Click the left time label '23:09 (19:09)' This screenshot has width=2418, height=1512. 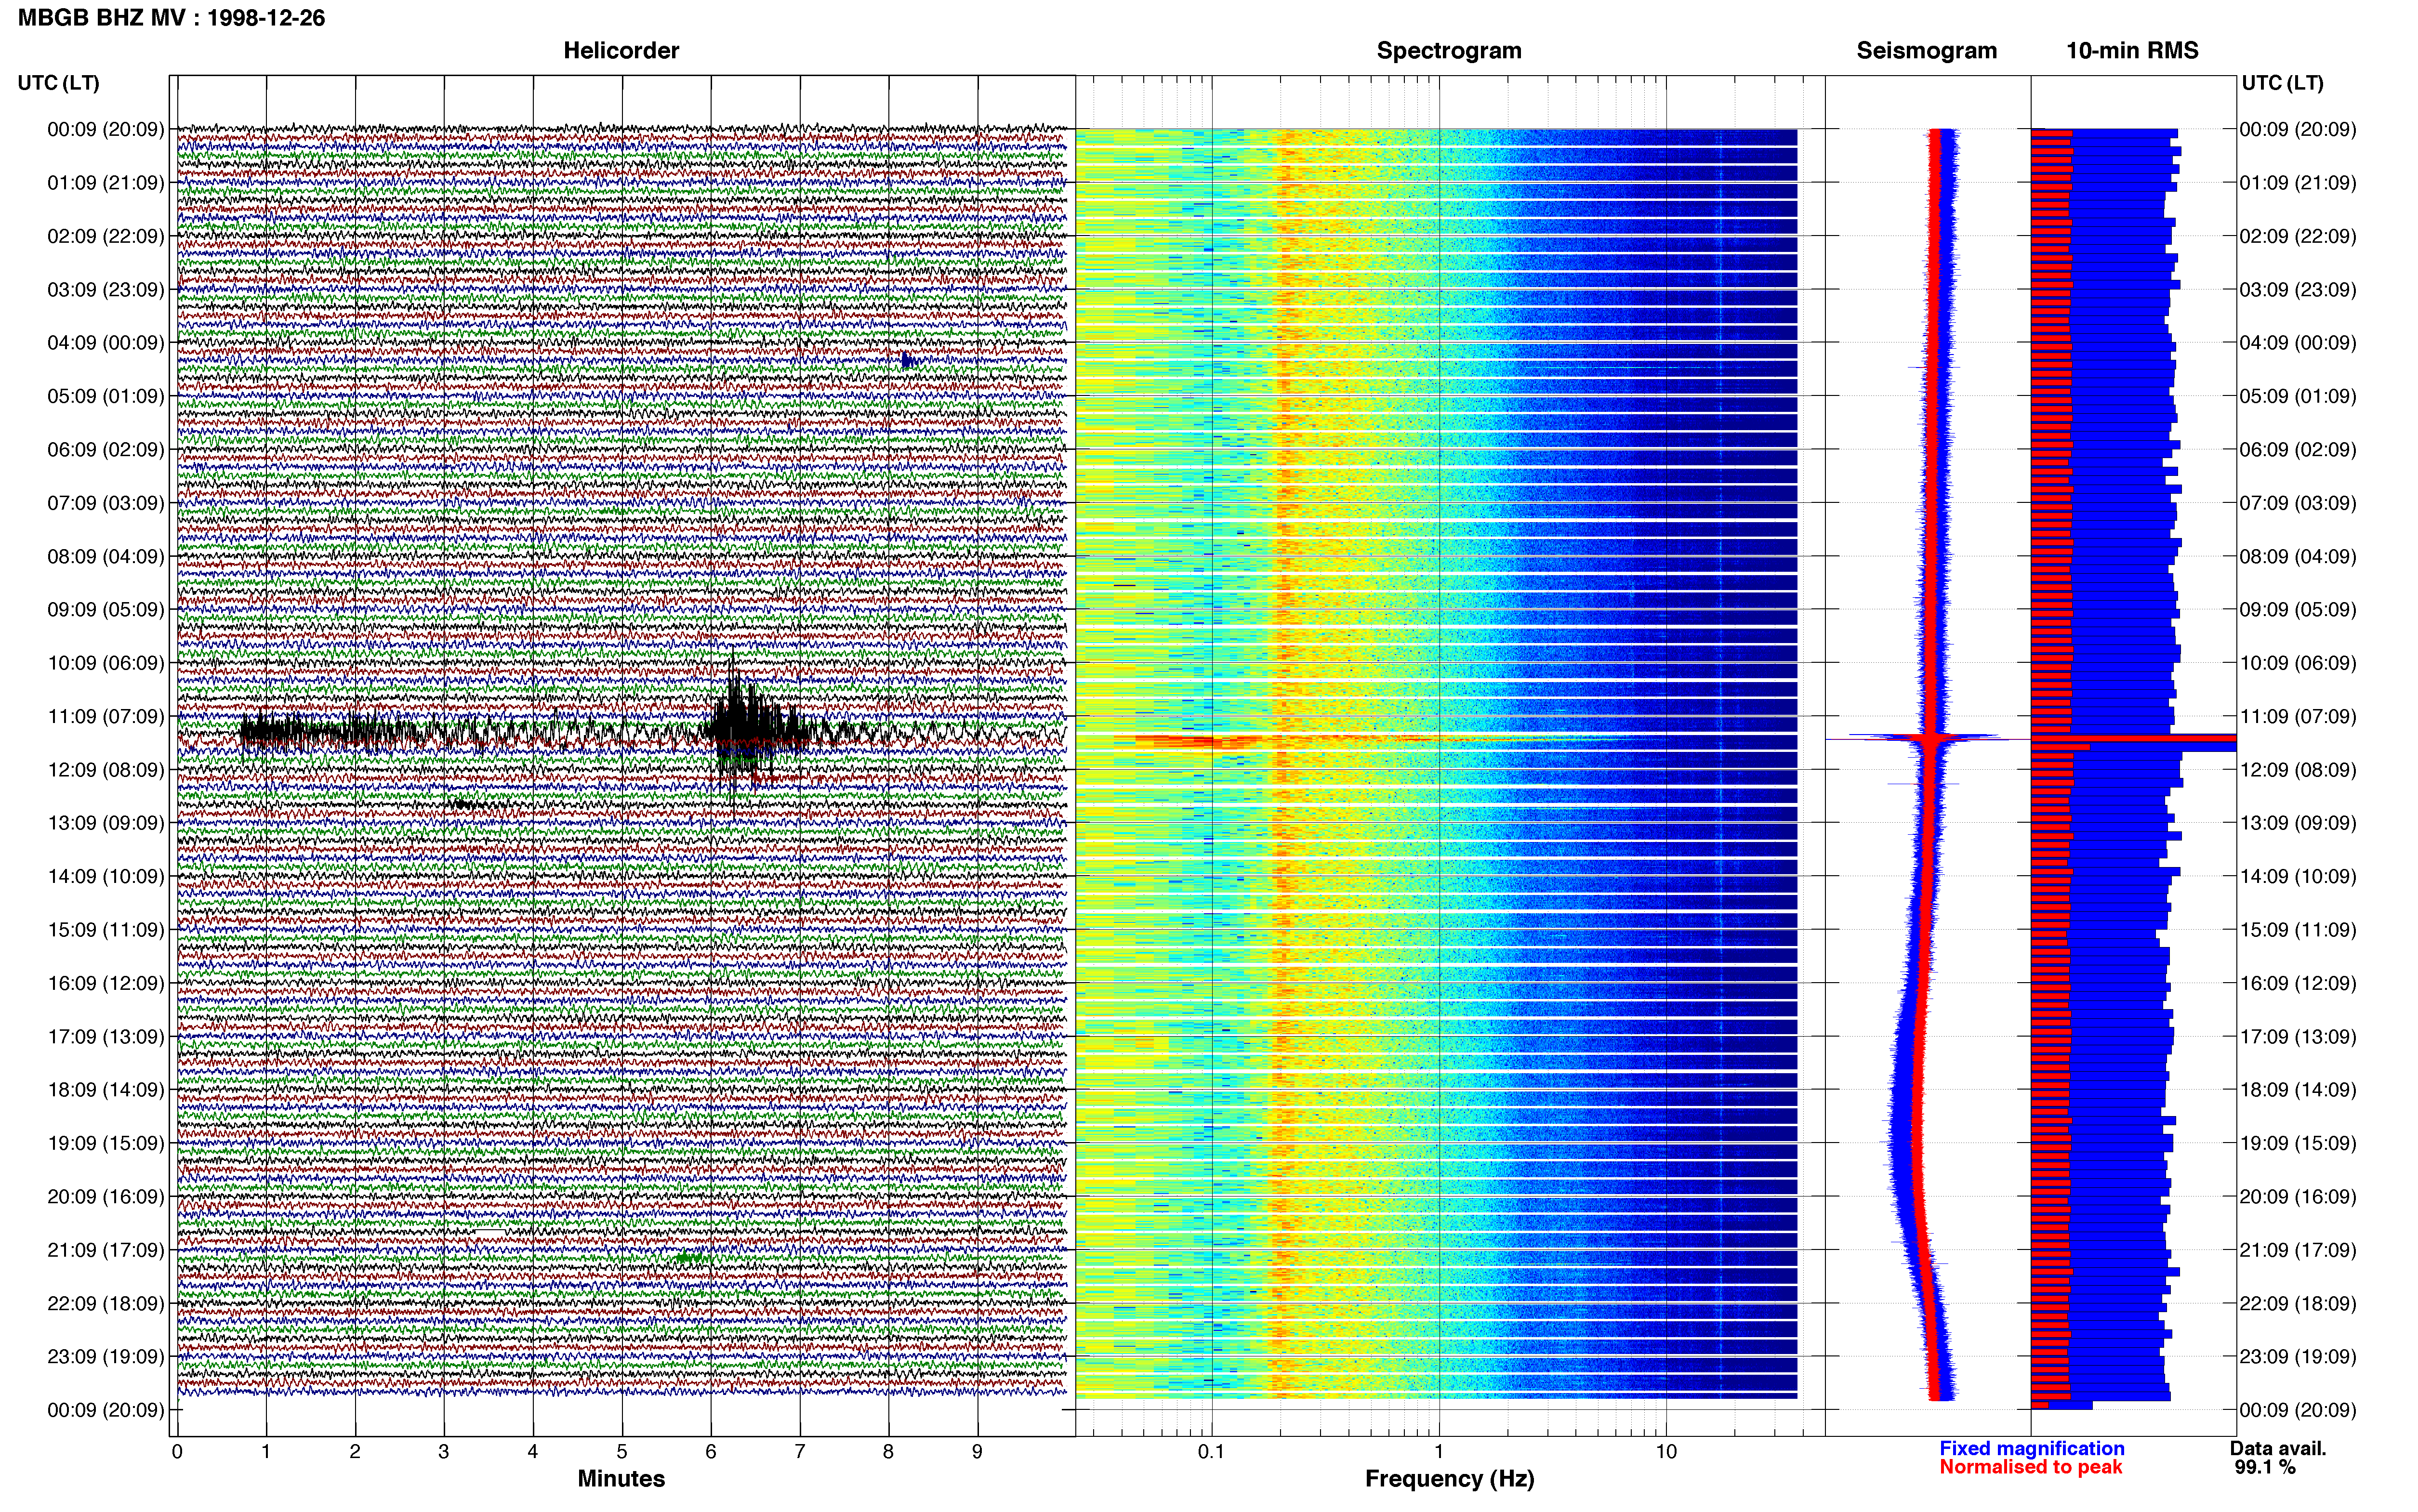[106, 1357]
